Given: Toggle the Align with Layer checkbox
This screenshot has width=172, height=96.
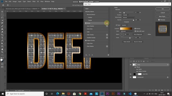Looking at the screenshot, I should 135,31.
